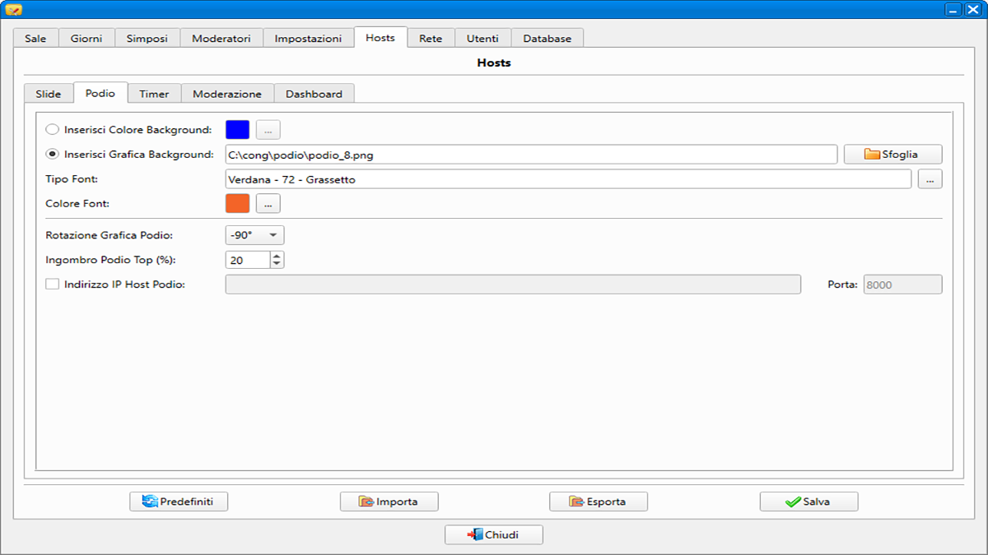This screenshot has height=555, width=988.
Task: Enable Indirizzo IP Host Podio checkbox
Action: point(53,284)
